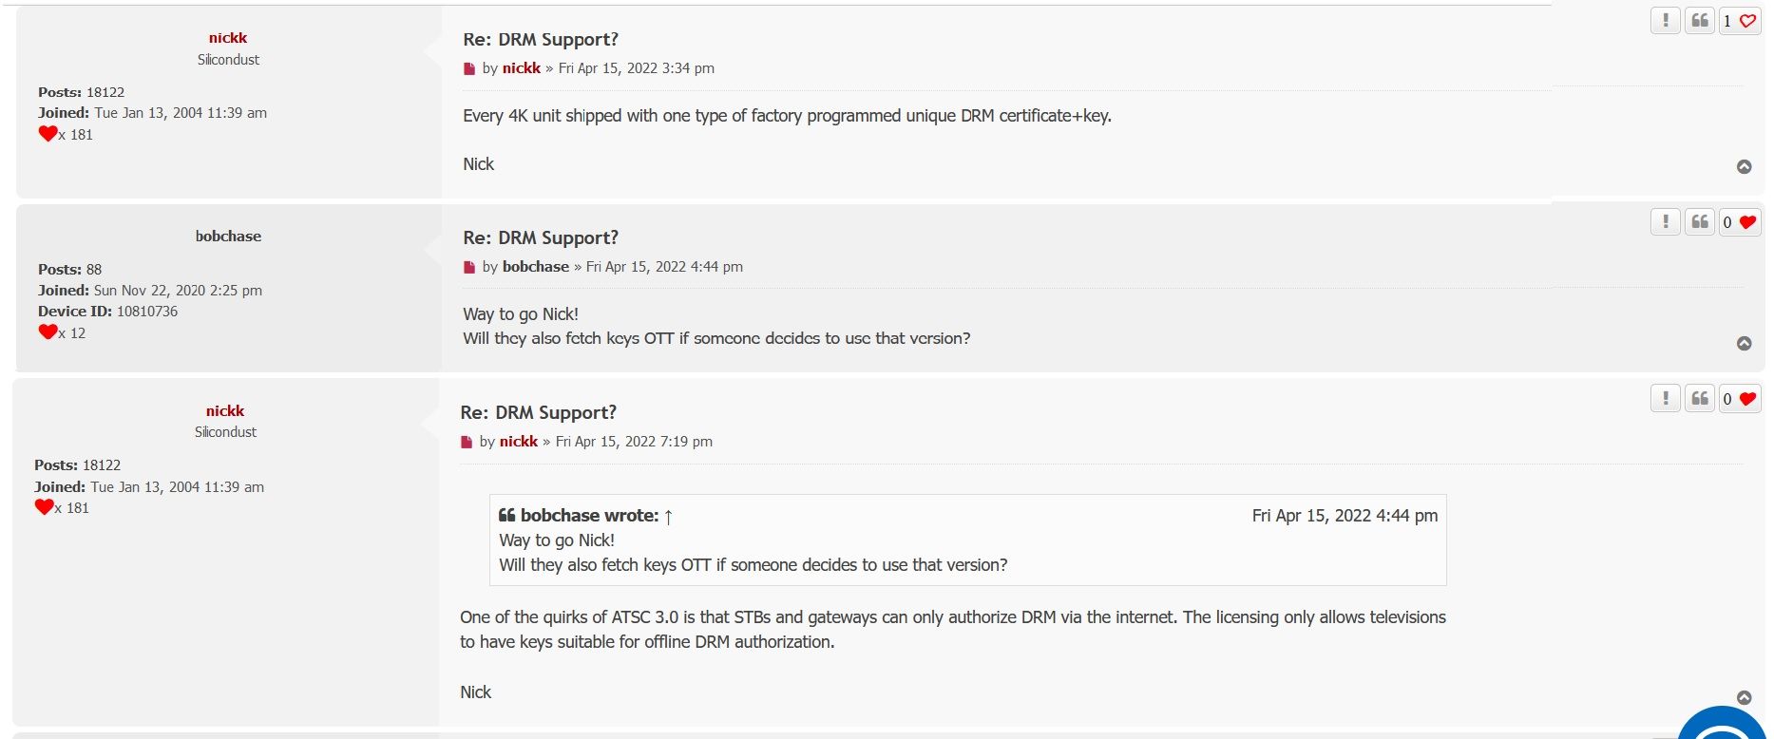The width and height of the screenshot is (1774, 739).
Task: Open nickk's profile from first sidebar
Action: point(228,37)
